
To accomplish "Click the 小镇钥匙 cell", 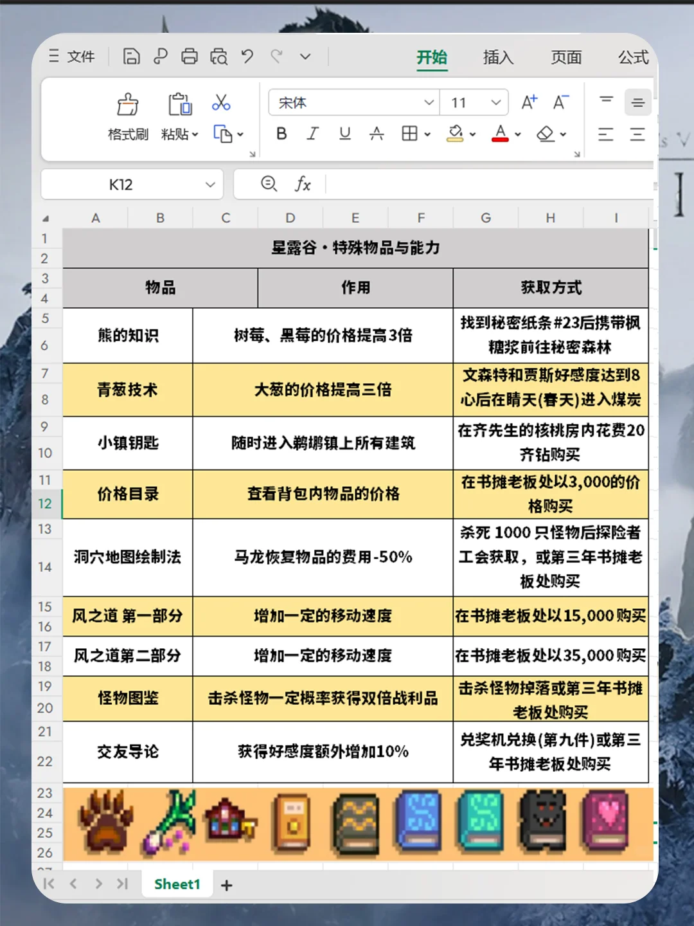I will (128, 443).
